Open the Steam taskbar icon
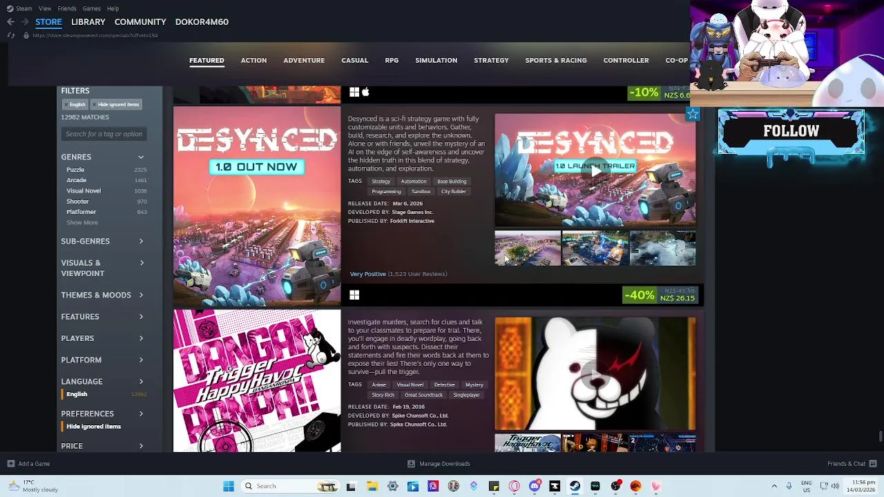 pyautogui.click(x=575, y=486)
